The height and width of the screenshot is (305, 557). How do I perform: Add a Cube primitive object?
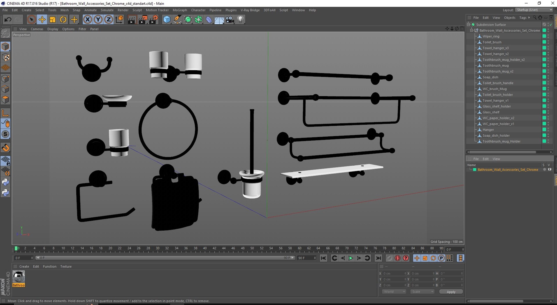167,19
